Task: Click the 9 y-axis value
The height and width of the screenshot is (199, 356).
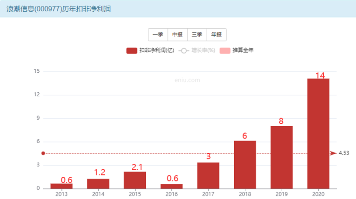Action: pyautogui.click(x=38, y=118)
